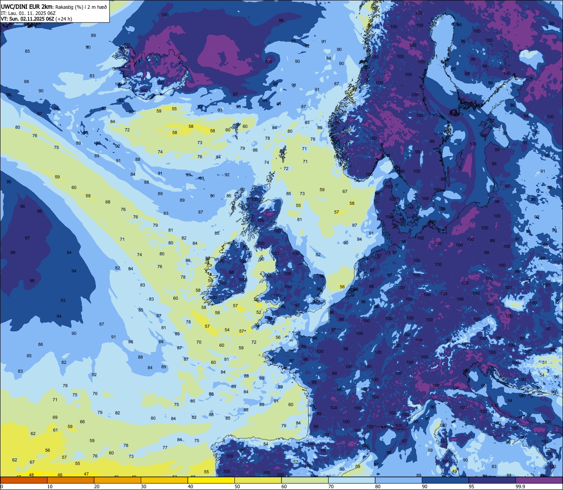Image resolution: width=563 pixels, height=490 pixels.
Task: Click the '10' legend tick label
Action: (x=50, y=486)
